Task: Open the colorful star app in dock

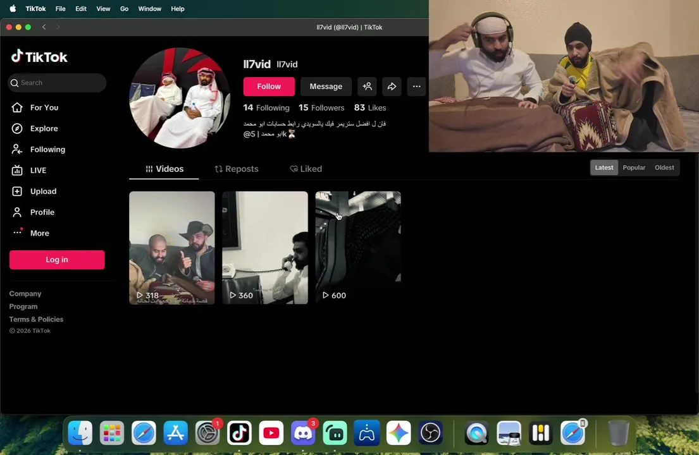Action: (399, 433)
